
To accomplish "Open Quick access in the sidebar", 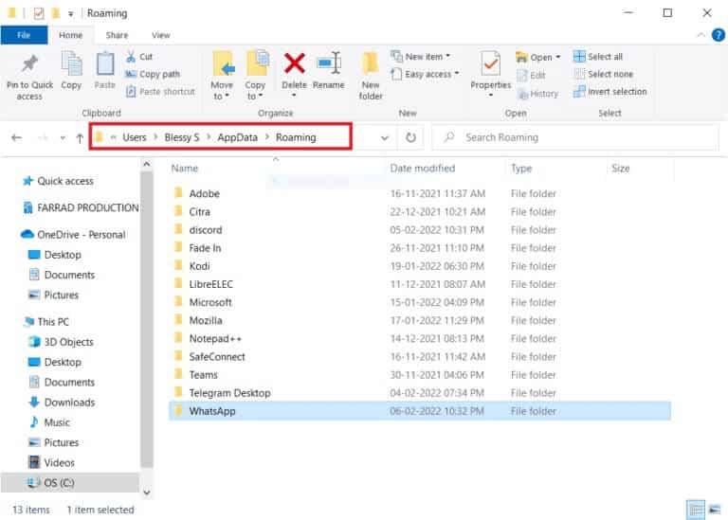I will [x=59, y=181].
